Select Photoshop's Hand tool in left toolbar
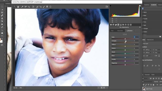 click(2, 33)
